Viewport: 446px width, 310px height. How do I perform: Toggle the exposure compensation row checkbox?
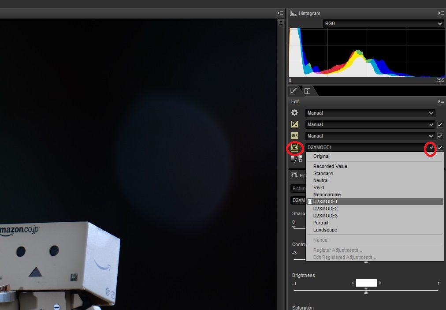(440, 124)
